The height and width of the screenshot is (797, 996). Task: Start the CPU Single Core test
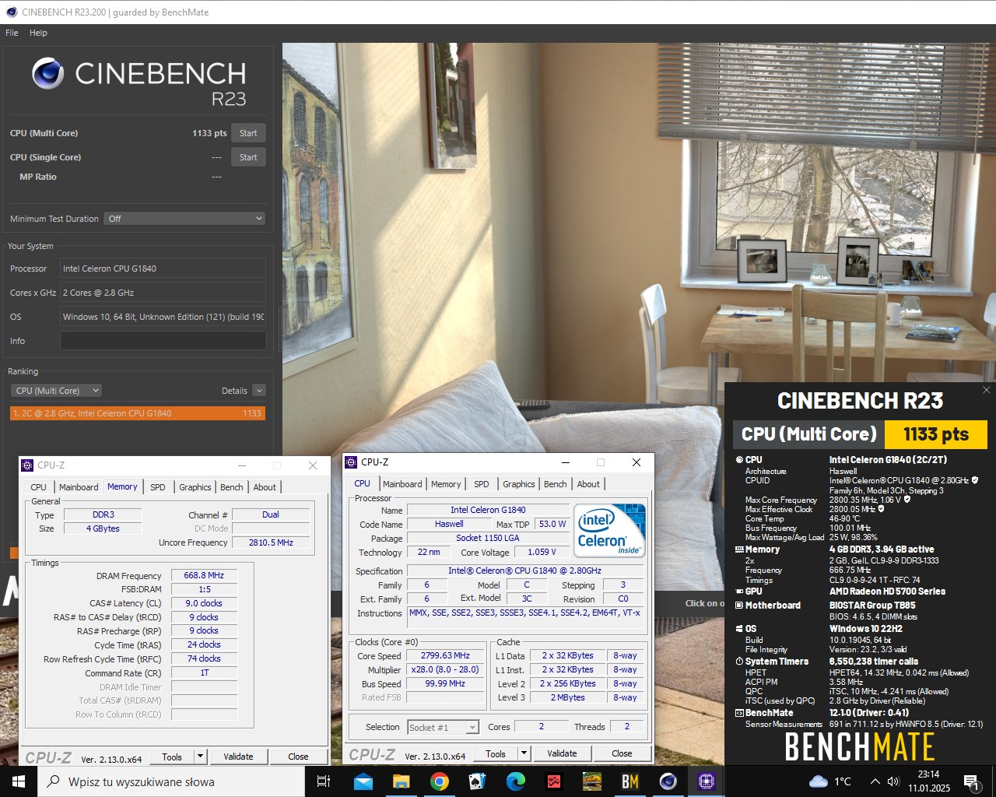pyautogui.click(x=248, y=157)
